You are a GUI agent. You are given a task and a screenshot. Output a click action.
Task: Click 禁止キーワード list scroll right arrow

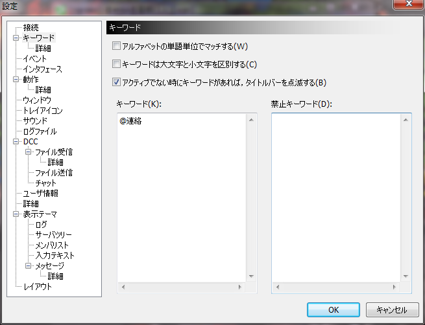pos(394,287)
